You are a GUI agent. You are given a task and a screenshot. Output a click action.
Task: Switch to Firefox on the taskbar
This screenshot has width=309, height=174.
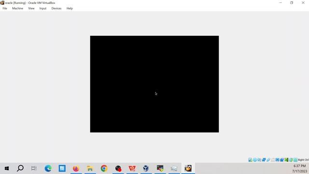tap(76, 169)
